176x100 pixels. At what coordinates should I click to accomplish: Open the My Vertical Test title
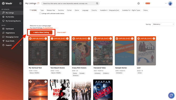coord(35,68)
